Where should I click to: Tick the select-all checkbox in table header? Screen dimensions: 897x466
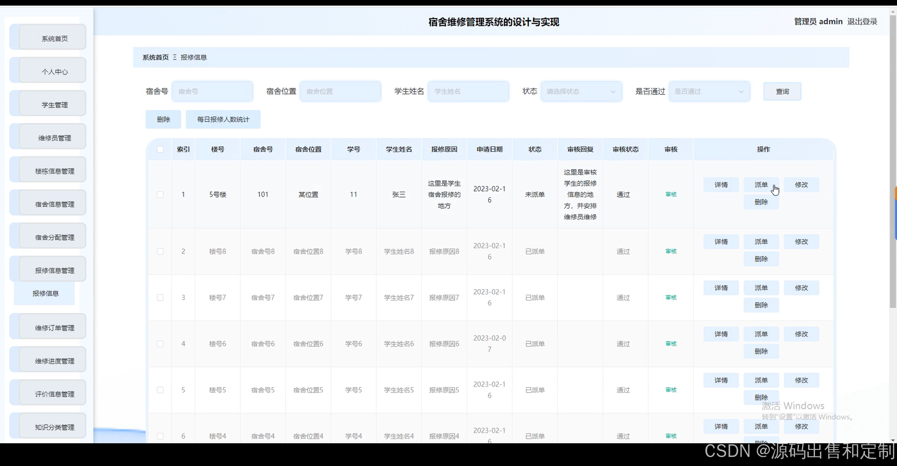pos(160,149)
